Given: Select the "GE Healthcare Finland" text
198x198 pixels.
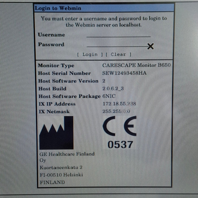Looking at the screenshot, I should 67,154.
